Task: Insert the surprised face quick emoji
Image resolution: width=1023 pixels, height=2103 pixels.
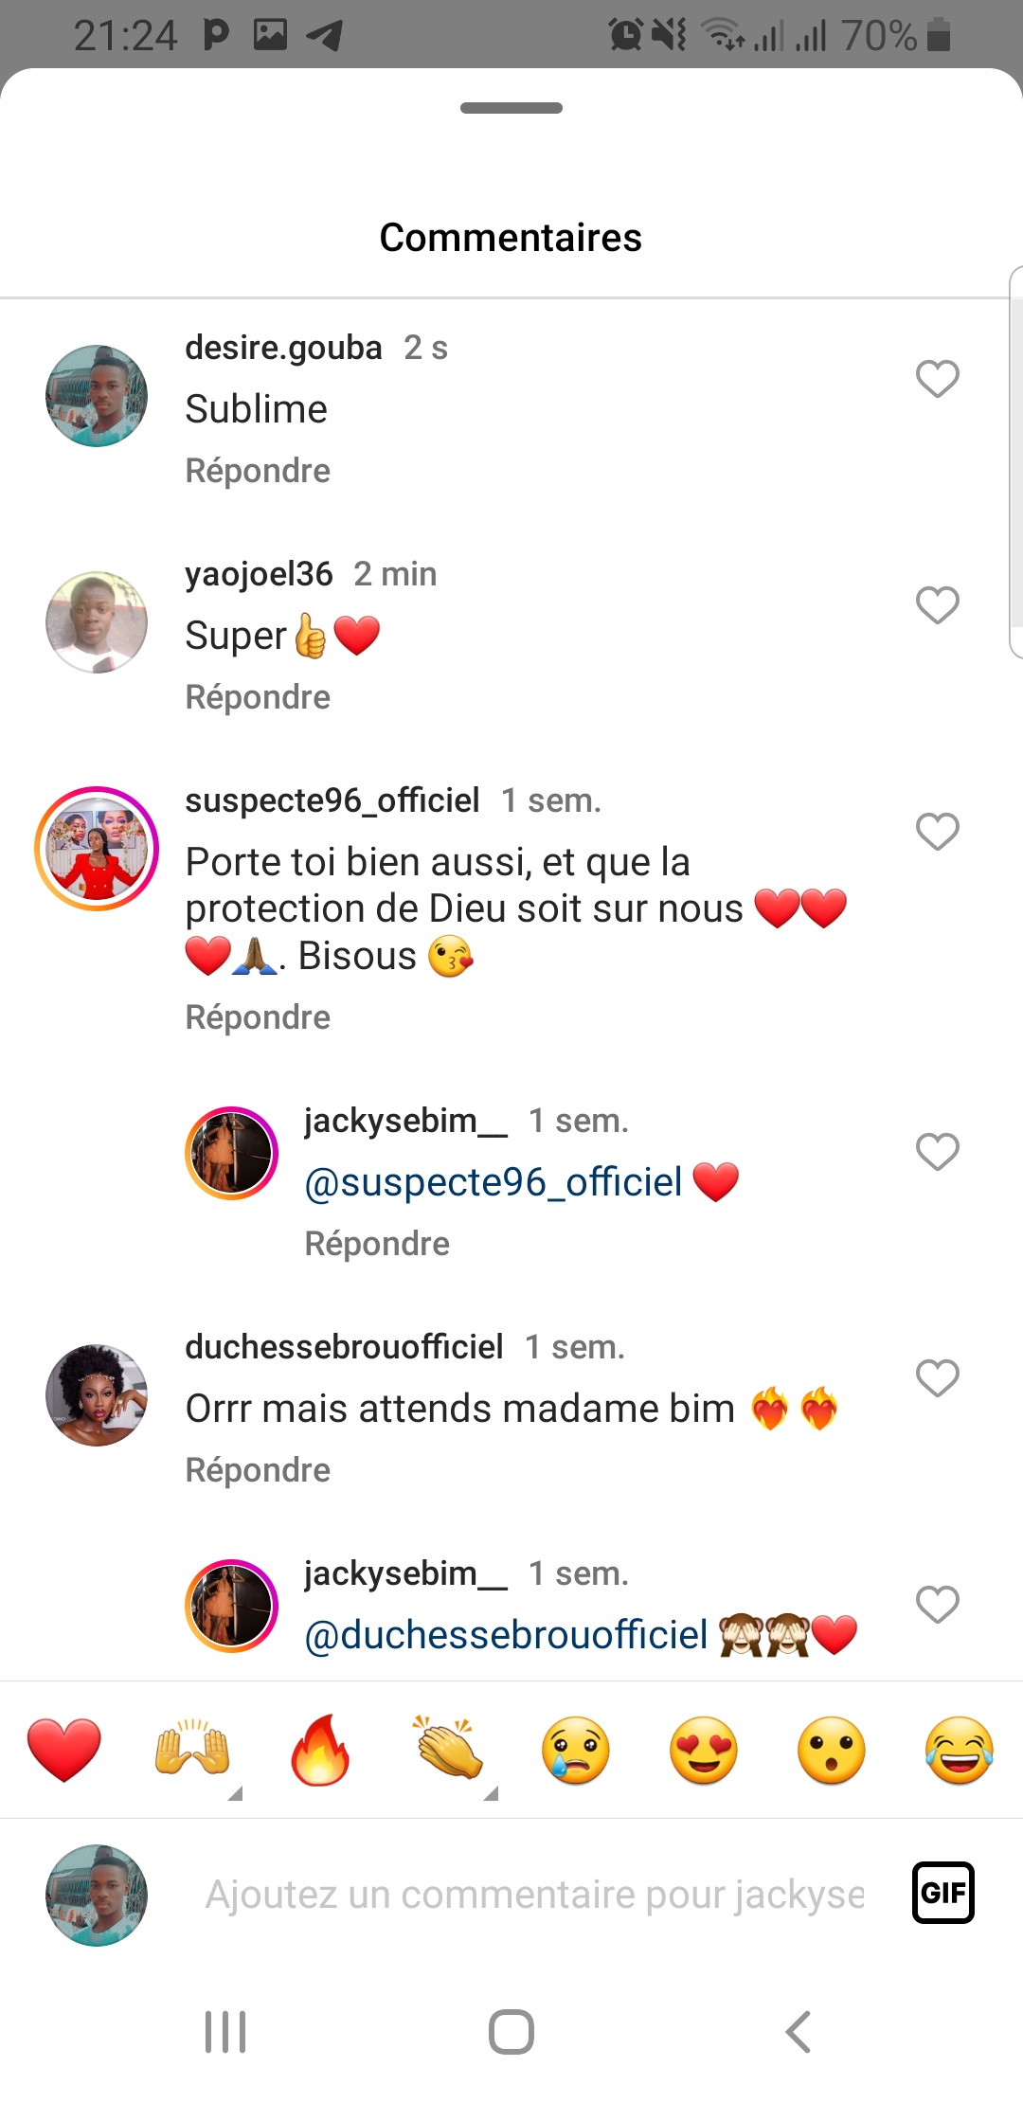Action: [831, 1750]
